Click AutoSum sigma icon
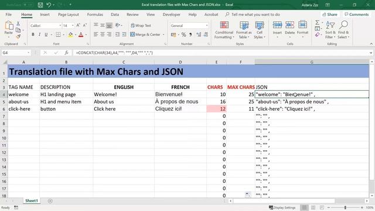The height and width of the screenshot is (211, 375). point(318,22)
